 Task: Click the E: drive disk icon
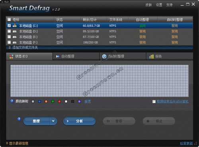pyautogui.click(x=15, y=37)
